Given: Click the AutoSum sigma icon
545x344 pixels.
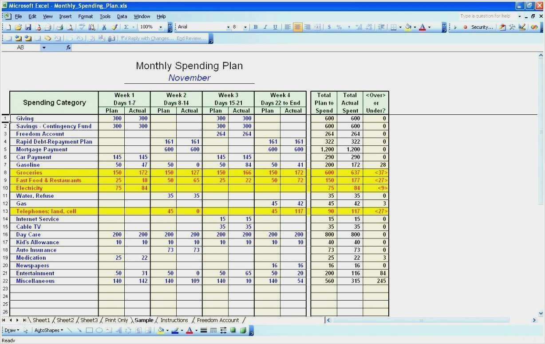Looking at the screenshot, I should [x=126, y=27].
